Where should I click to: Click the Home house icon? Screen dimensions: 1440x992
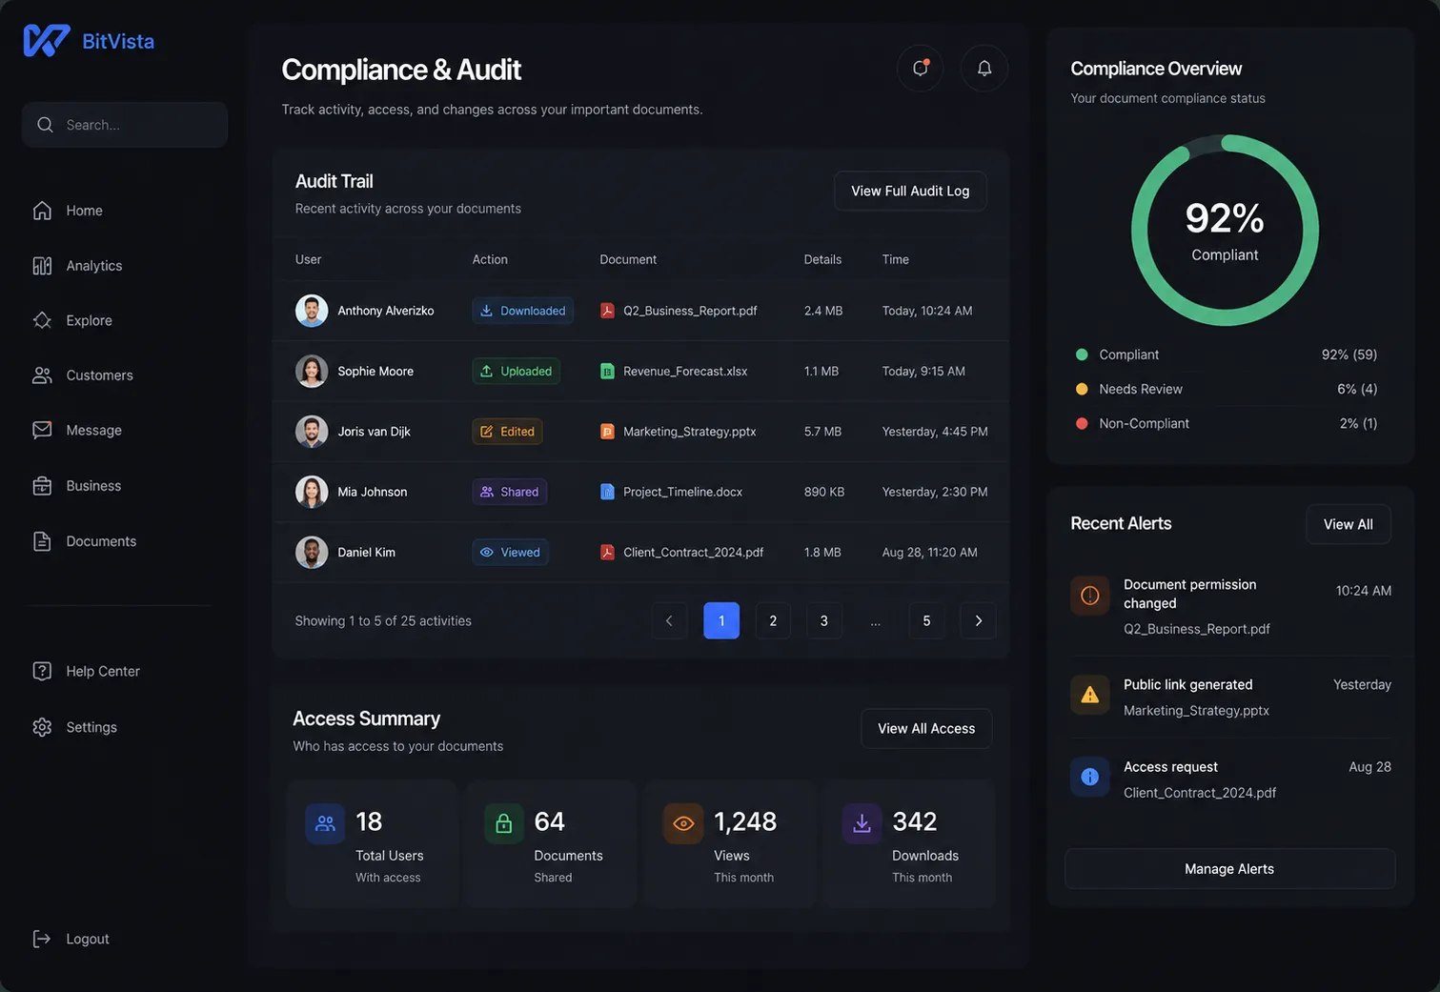[42, 211]
